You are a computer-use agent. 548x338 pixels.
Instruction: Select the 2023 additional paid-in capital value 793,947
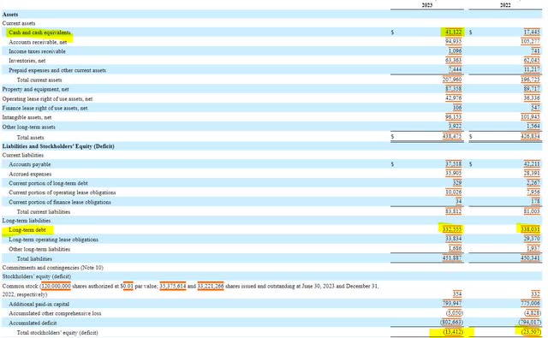pyautogui.click(x=452, y=304)
